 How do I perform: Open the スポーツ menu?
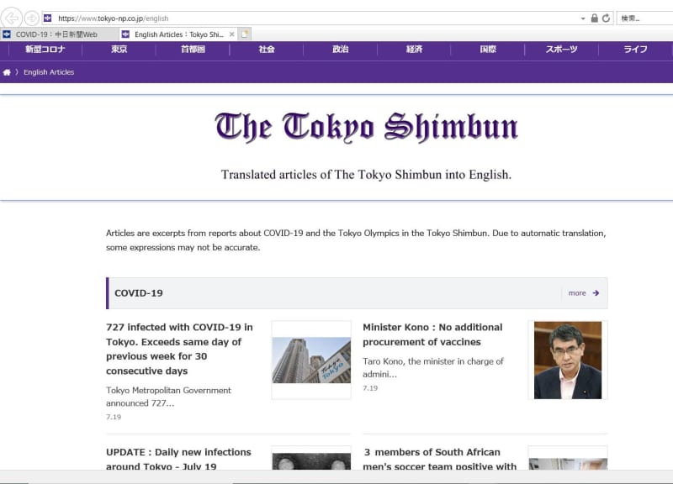point(561,50)
